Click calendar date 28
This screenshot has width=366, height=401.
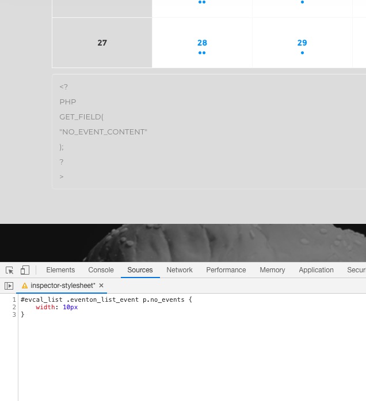[202, 43]
